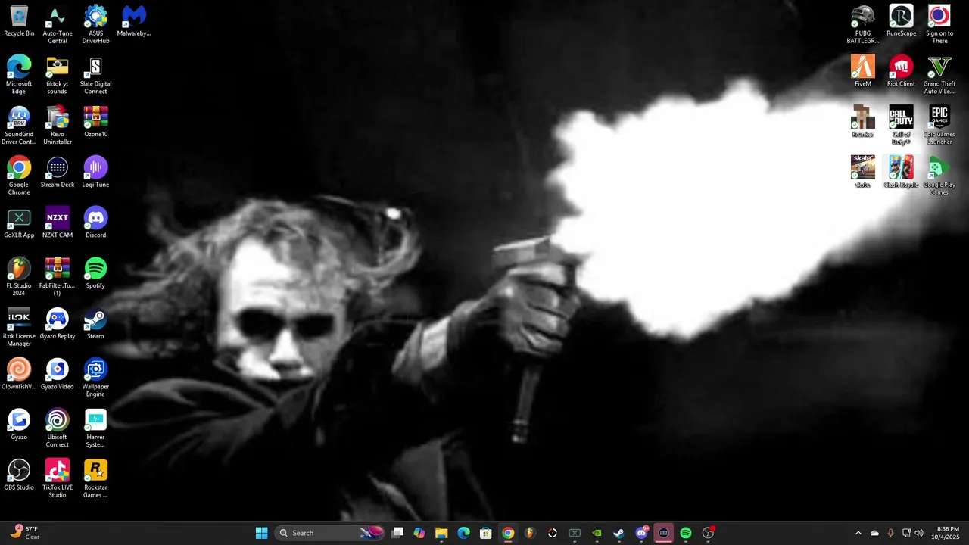The width and height of the screenshot is (969, 545).
Task: Click the OneDrive cloud tray icon
Action: pyautogui.click(x=874, y=533)
